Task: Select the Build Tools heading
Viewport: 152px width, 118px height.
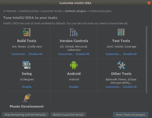Action: pos(27,41)
